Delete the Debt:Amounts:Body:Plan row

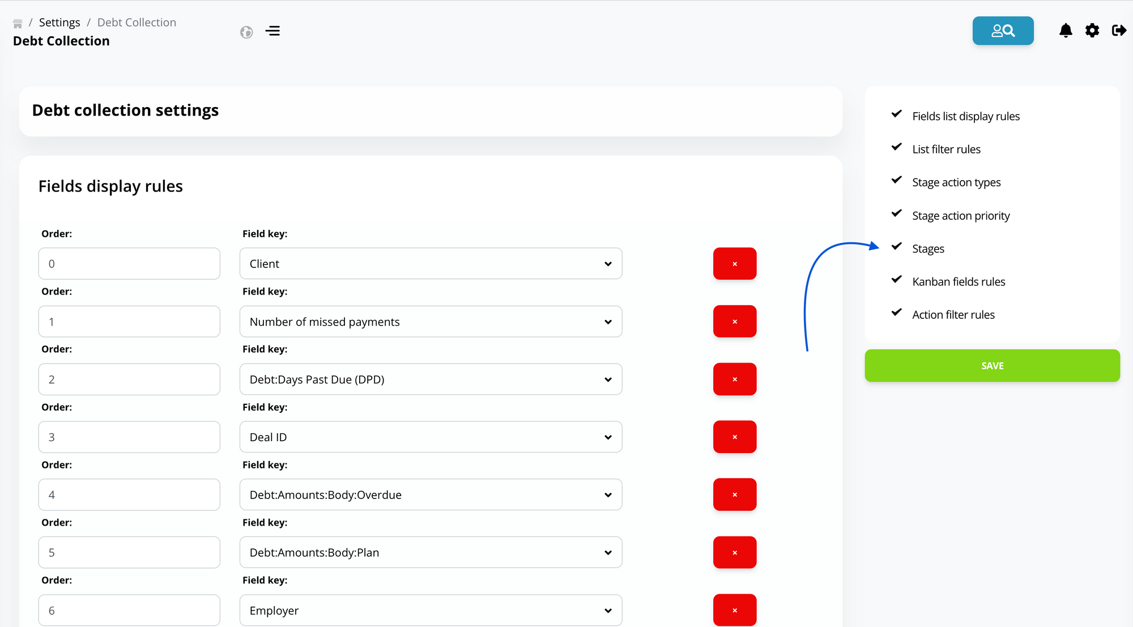(735, 553)
